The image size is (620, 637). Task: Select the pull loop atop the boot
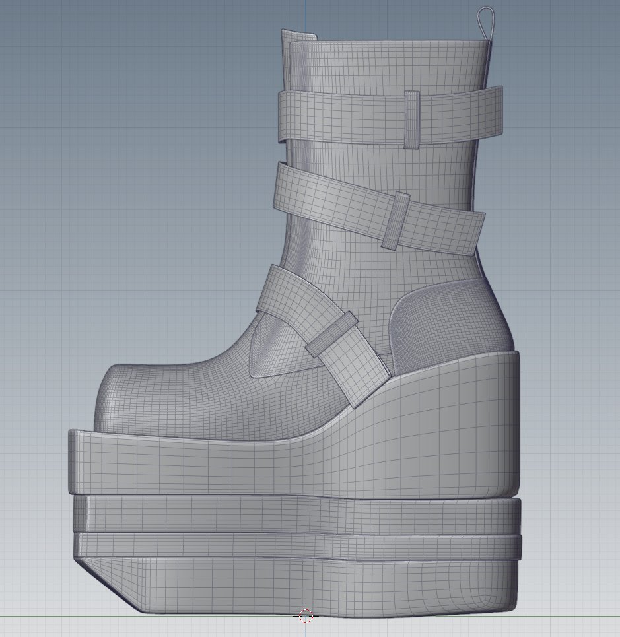[x=485, y=22]
